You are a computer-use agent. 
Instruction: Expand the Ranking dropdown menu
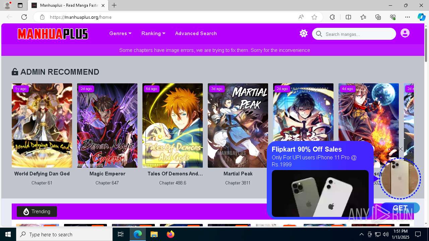pyautogui.click(x=153, y=33)
